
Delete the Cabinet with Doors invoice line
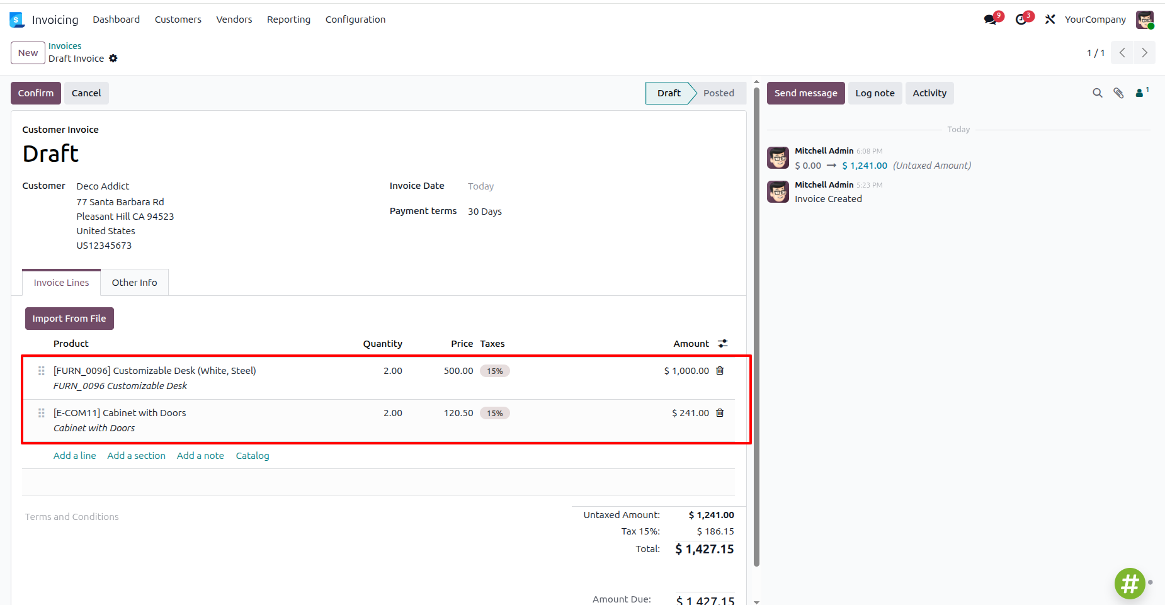[x=720, y=413]
